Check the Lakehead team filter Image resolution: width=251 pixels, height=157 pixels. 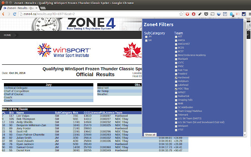[176, 85]
